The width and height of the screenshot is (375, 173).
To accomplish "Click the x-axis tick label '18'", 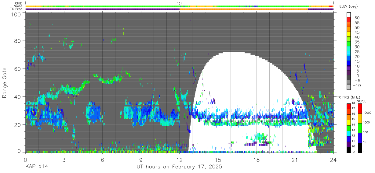I will 256,160.
